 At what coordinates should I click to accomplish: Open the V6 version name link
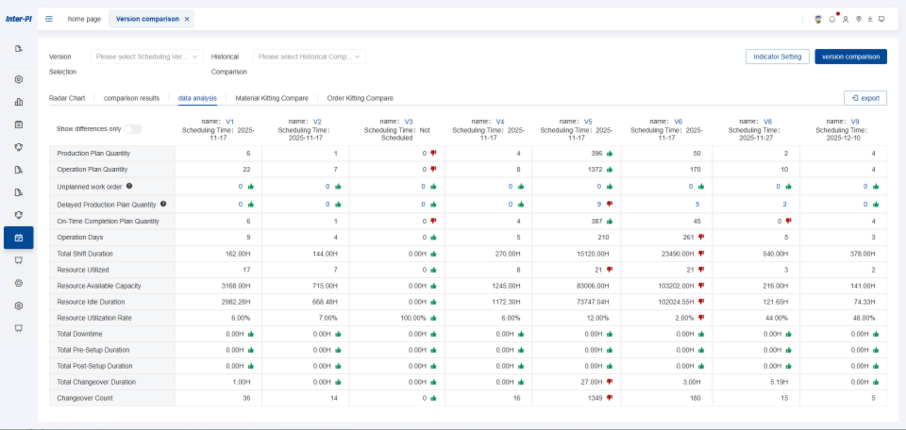coord(678,122)
